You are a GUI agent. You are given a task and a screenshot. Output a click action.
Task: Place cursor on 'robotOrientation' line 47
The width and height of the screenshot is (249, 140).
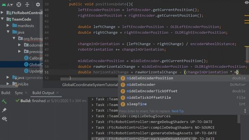click(x=95, y=49)
